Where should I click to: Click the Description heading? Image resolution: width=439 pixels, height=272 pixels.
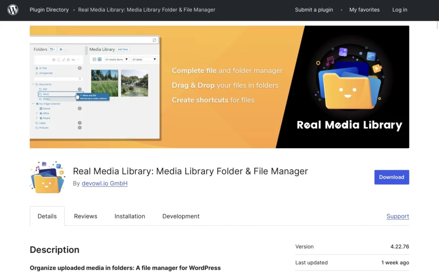coord(54,250)
